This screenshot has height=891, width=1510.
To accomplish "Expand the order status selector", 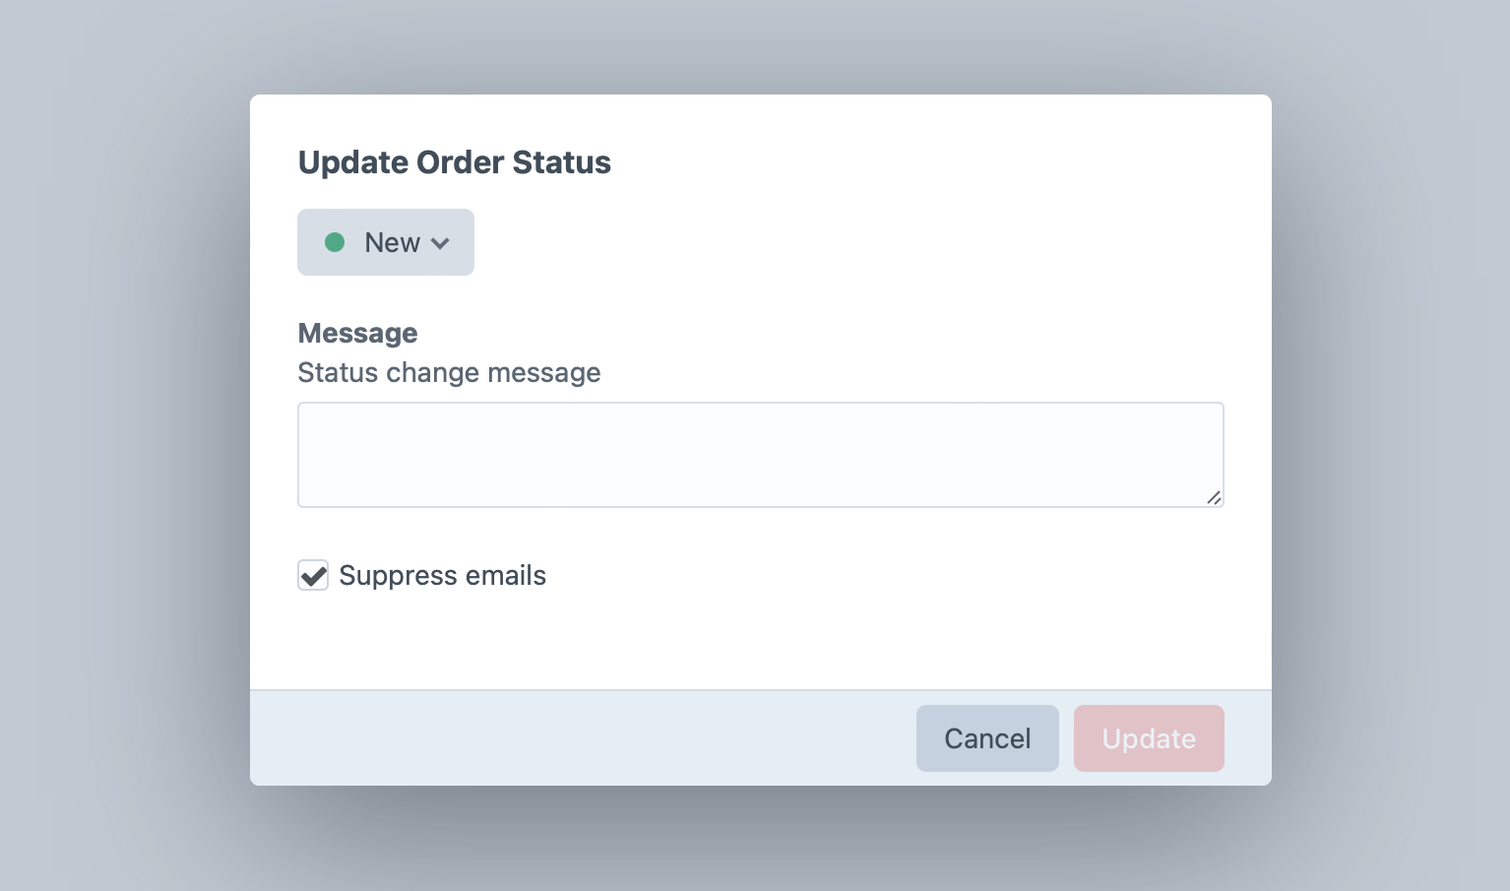I will pyautogui.click(x=386, y=242).
